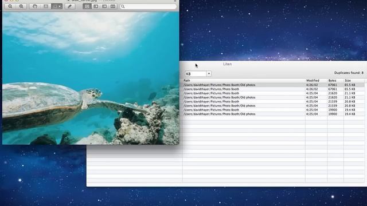Click 21339 bytes in the Old photos row
The image size is (367, 206).
coord(333,106)
